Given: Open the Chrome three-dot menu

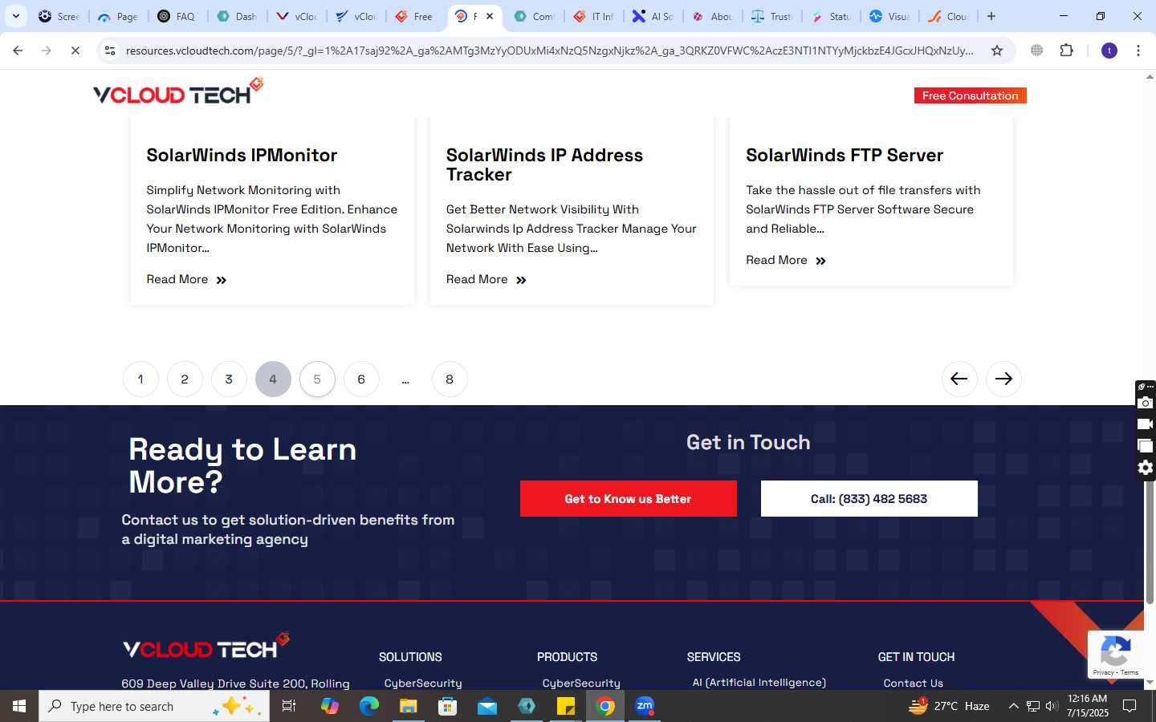Looking at the screenshot, I should tap(1138, 51).
